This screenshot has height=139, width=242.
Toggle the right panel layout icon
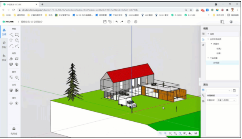coord(222,22)
